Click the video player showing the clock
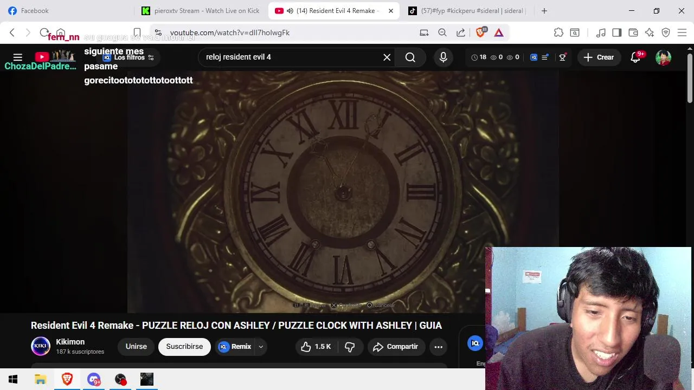The width and height of the screenshot is (694, 390). (x=343, y=191)
